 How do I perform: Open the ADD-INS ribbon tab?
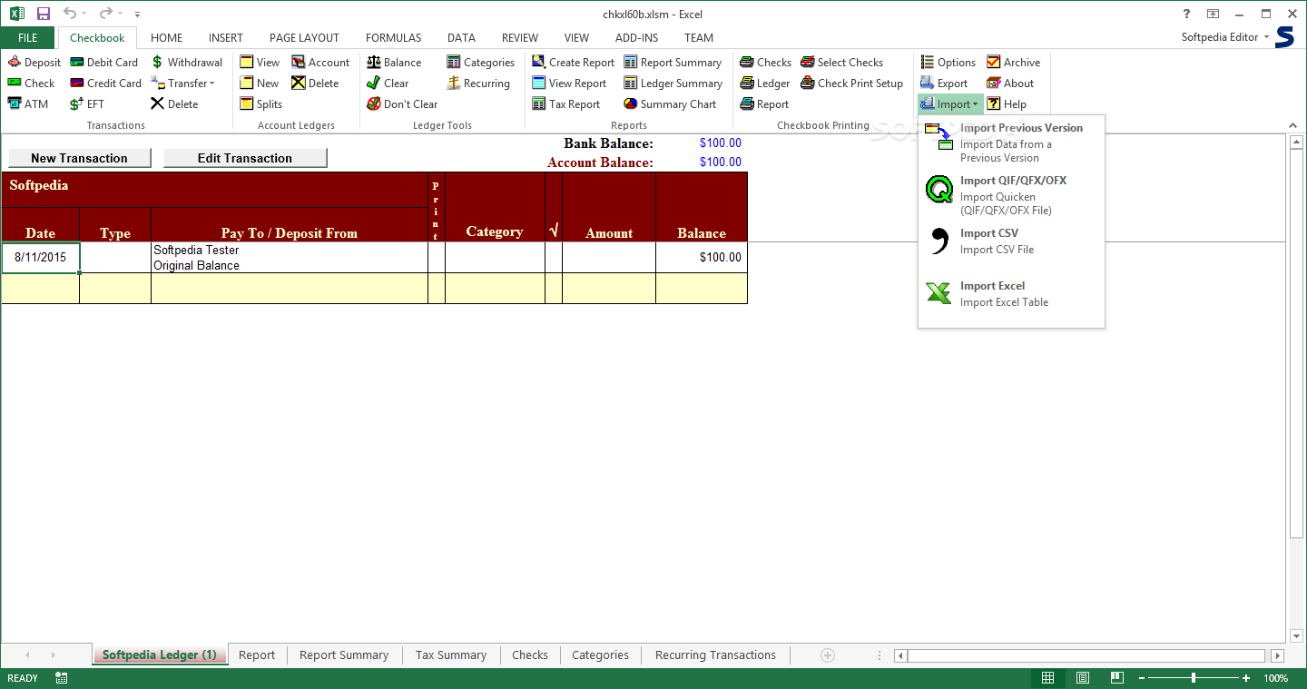pos(638,38)
